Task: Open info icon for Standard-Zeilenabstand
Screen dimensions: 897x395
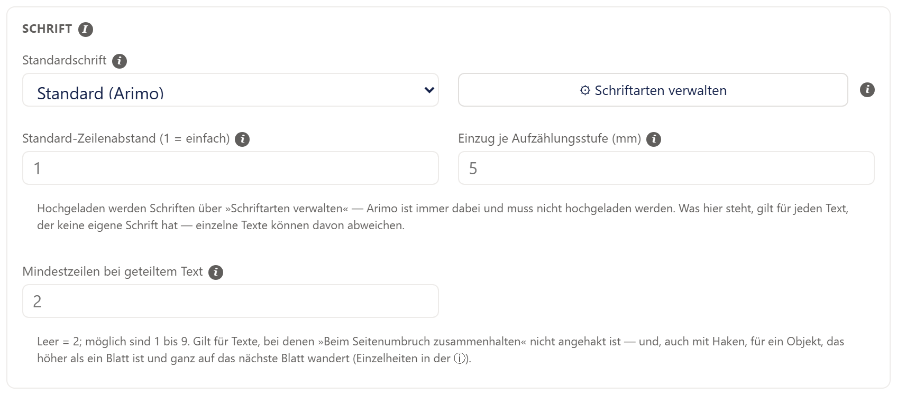Action: pos(242,139)
